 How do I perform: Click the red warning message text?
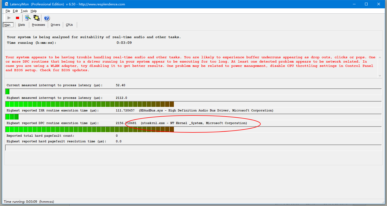tap(191, 64)
